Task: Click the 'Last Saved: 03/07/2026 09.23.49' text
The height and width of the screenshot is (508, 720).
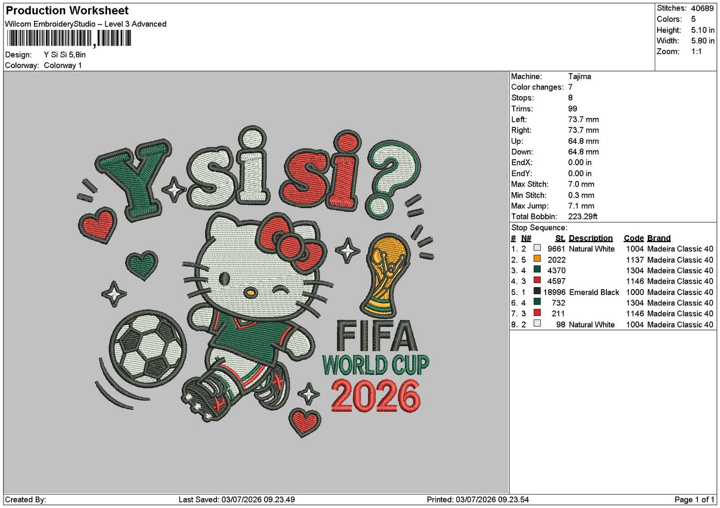Action: point(237,500)
